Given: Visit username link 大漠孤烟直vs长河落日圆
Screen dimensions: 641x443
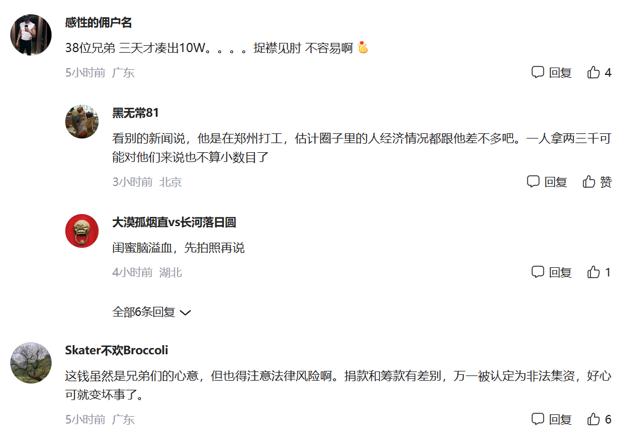Looking at the screenshot, I should (174, 222).
